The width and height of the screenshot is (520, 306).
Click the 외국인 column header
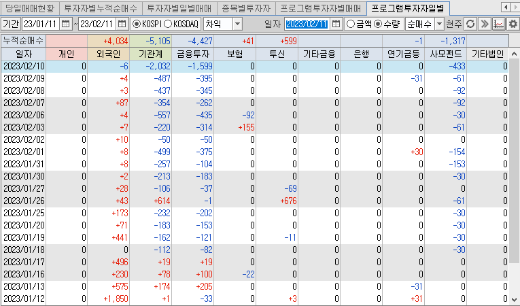click(x=109, y=54)
